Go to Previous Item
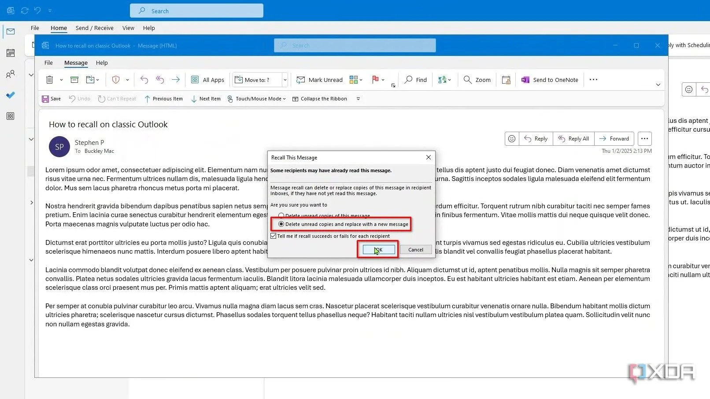 (x=163, y=99)
